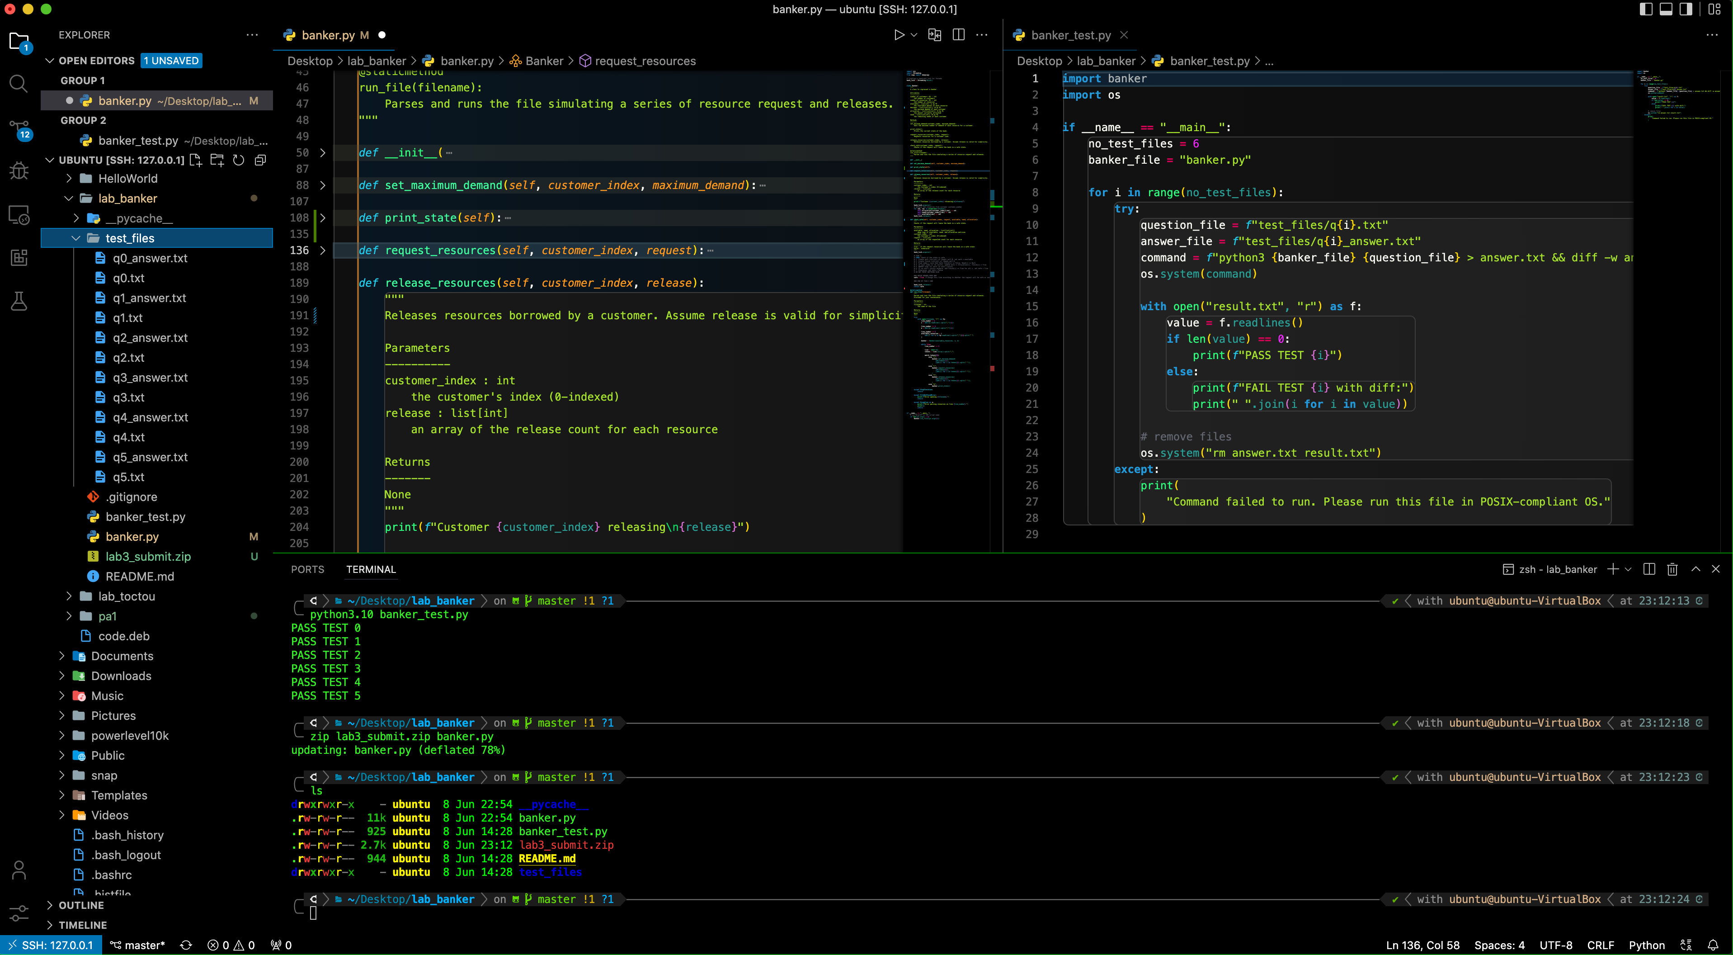Open the Run and Debug view
The image size is (1733, 955).
19,171
